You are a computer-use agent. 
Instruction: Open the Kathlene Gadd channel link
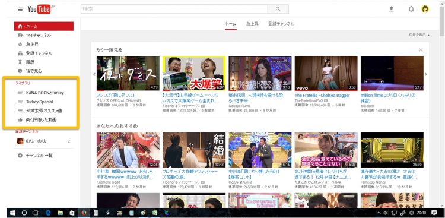[x=109, y=182]
